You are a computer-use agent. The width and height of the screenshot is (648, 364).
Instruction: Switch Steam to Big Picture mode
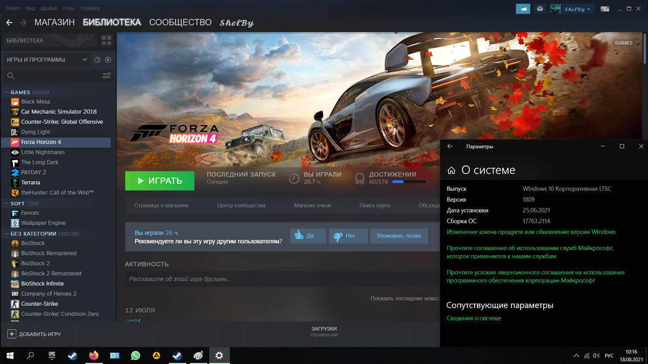[605, 9]
